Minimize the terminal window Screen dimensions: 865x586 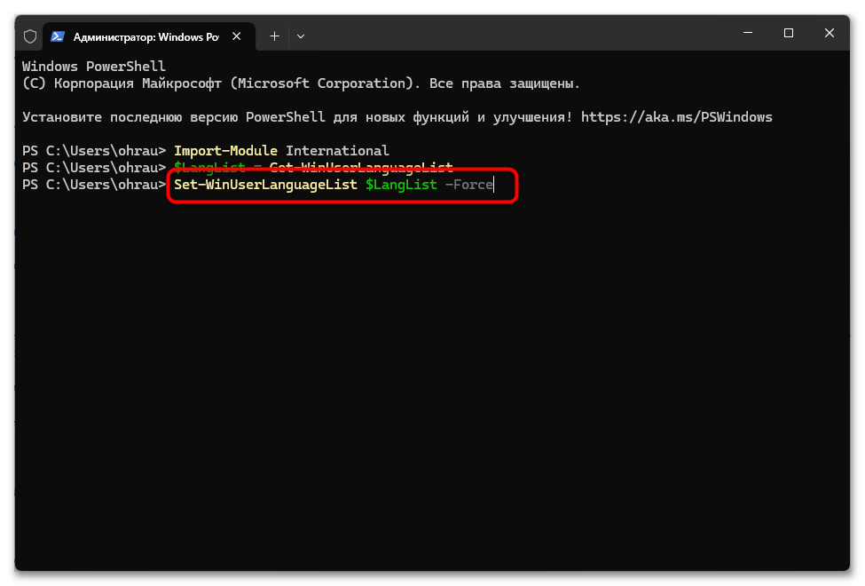[x=748, y=33]
